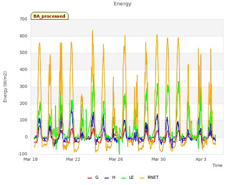Click the Mar 30 x-axis label
The height and width of the screenshot is (185, 246).
coord(158,159)
